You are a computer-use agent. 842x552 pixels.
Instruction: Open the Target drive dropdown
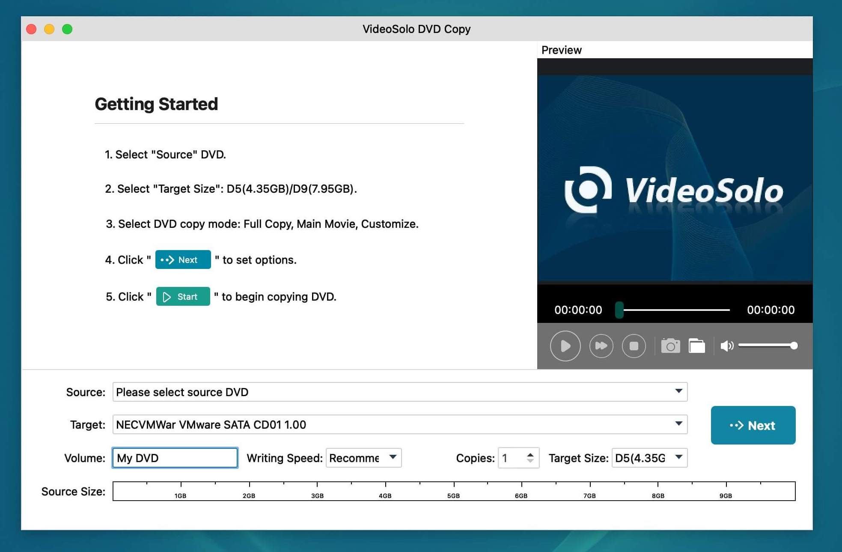click(400, 424)
